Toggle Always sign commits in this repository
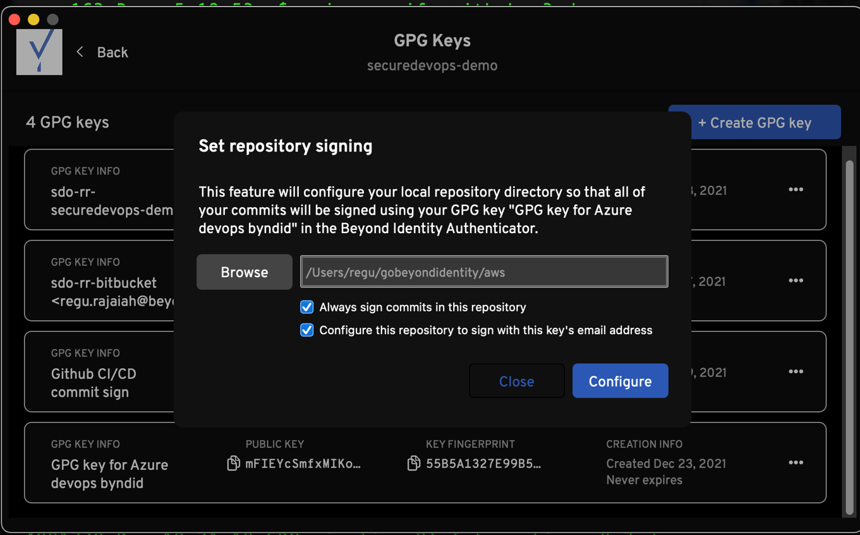The width and height of the screenshot is (860, 535). tap(307, 307)
